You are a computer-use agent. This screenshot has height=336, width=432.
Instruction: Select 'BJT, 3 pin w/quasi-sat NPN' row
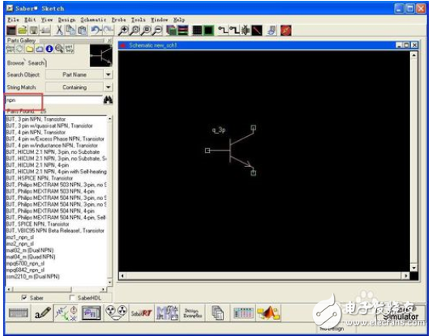tap(56, 125)
